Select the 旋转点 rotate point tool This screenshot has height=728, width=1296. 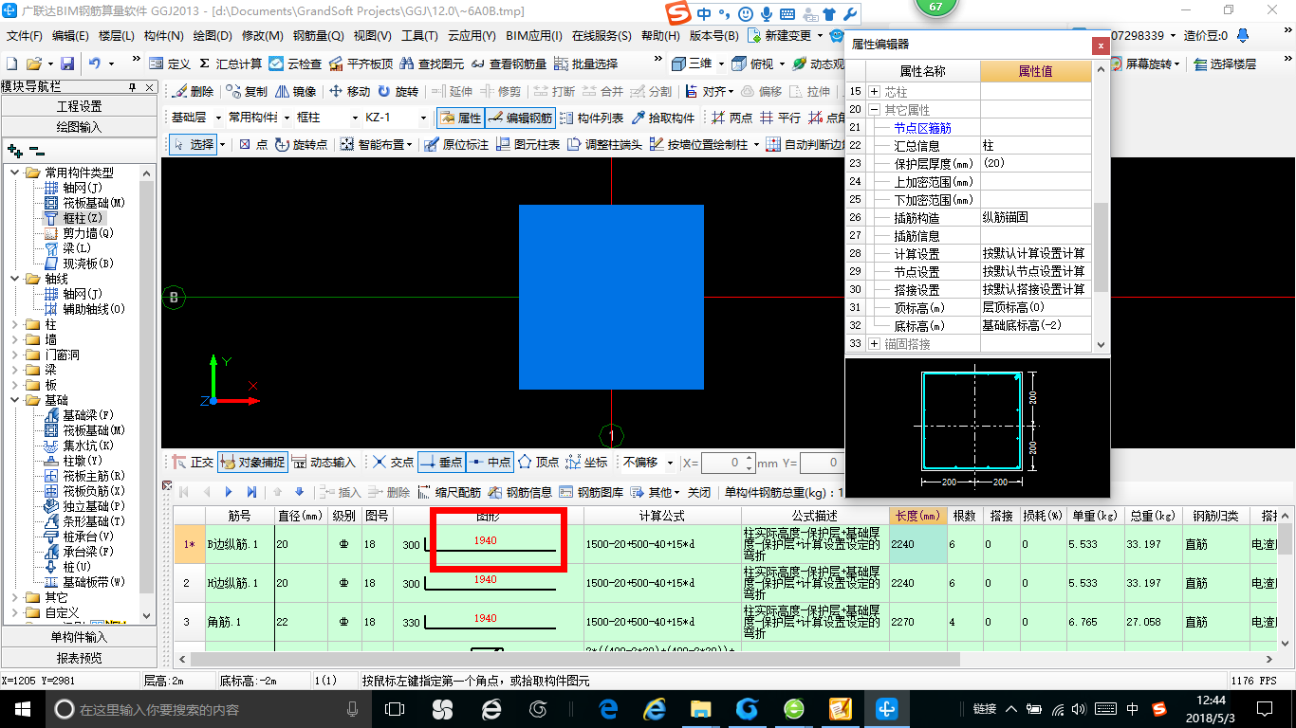(x=301, y=145)
